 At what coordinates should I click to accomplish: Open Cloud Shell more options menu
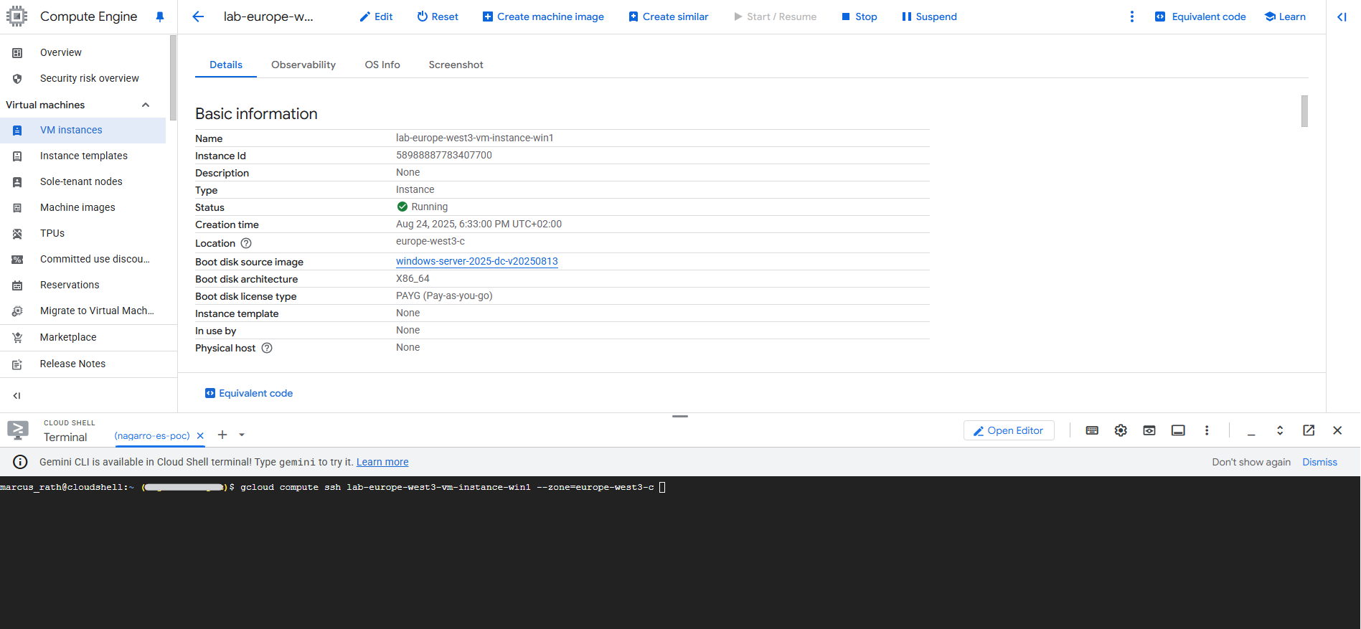1207,430
